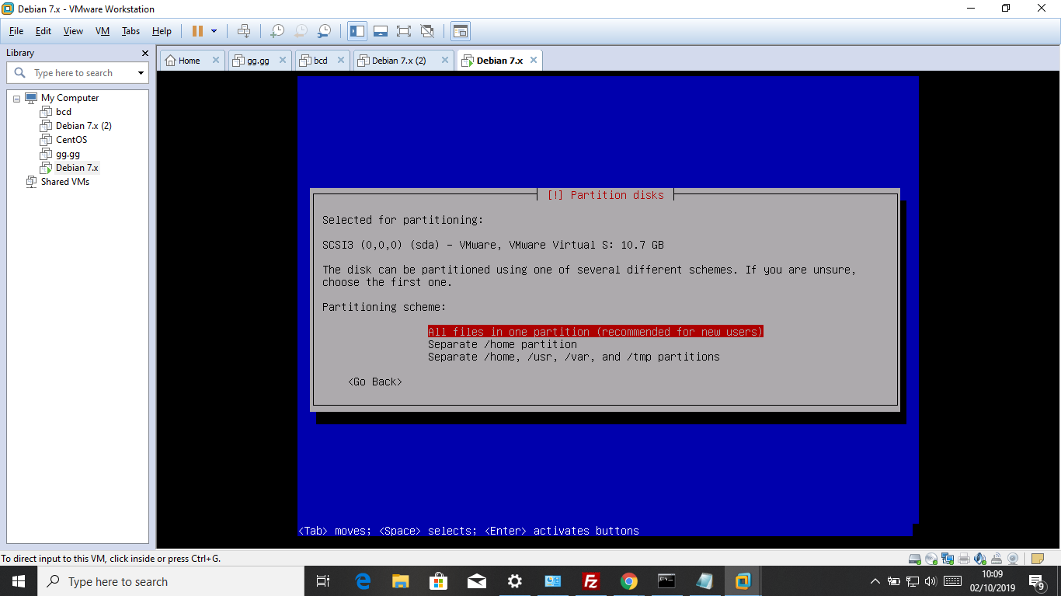Close the Library panel
Screen dimensions: 1061x596
pos(144,53)
